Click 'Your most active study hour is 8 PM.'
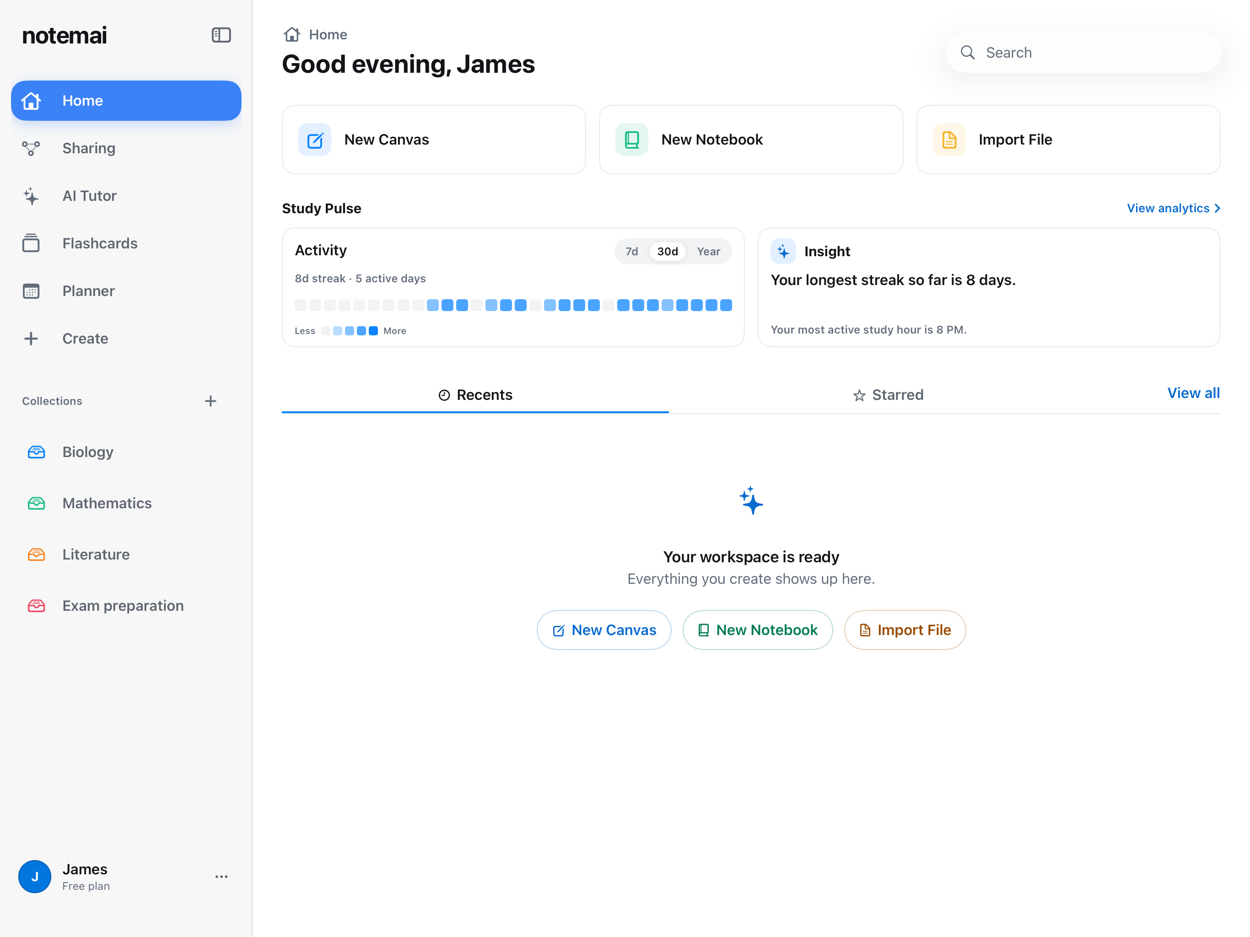Image resolution: width=1250 pixels, height=937 pixels. 868,329
